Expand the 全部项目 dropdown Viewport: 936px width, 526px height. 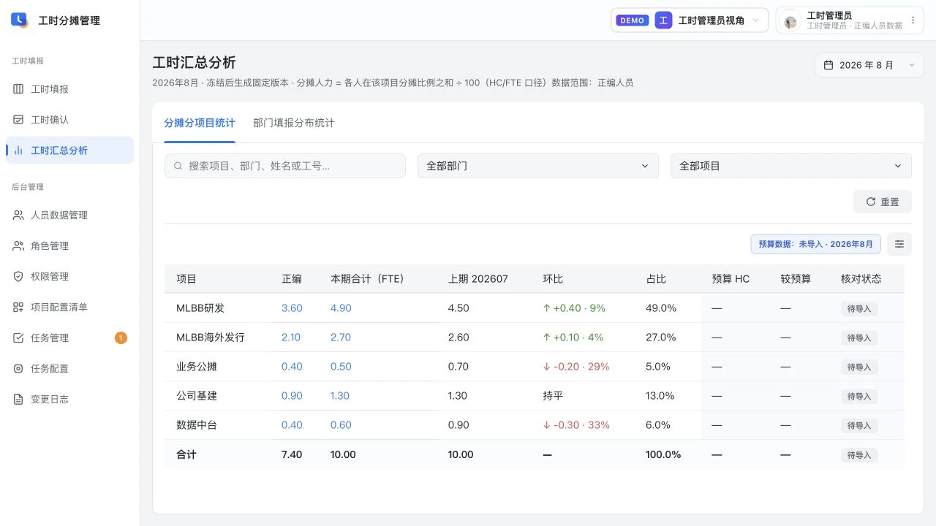click(x=791, y=166)
